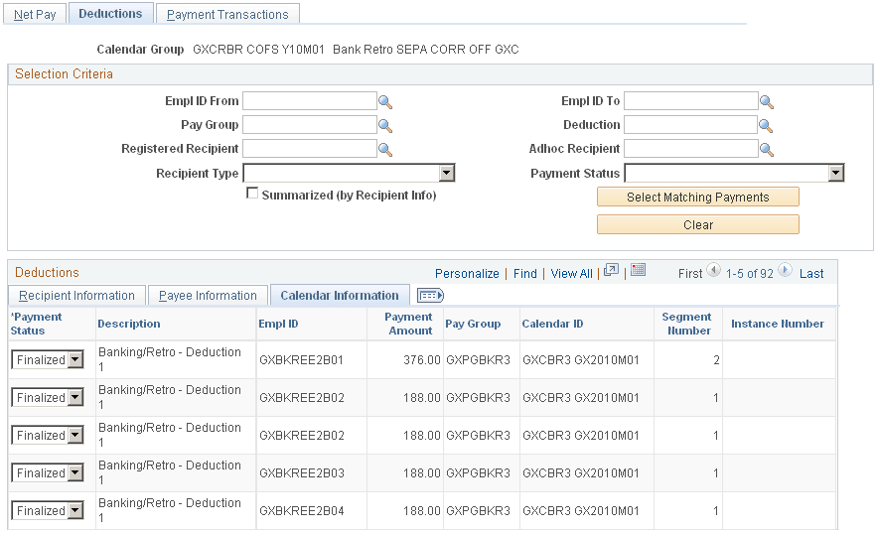Click the download to spreadsheet grid icon
This screenshot has height=533, width=877.
(x=639, y=270)
